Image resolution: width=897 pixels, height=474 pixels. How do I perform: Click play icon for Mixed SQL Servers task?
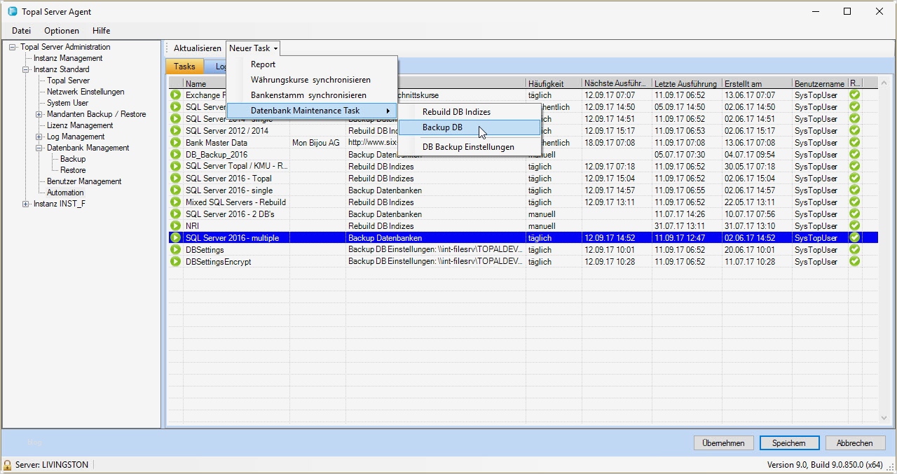[x=175, y=202]
